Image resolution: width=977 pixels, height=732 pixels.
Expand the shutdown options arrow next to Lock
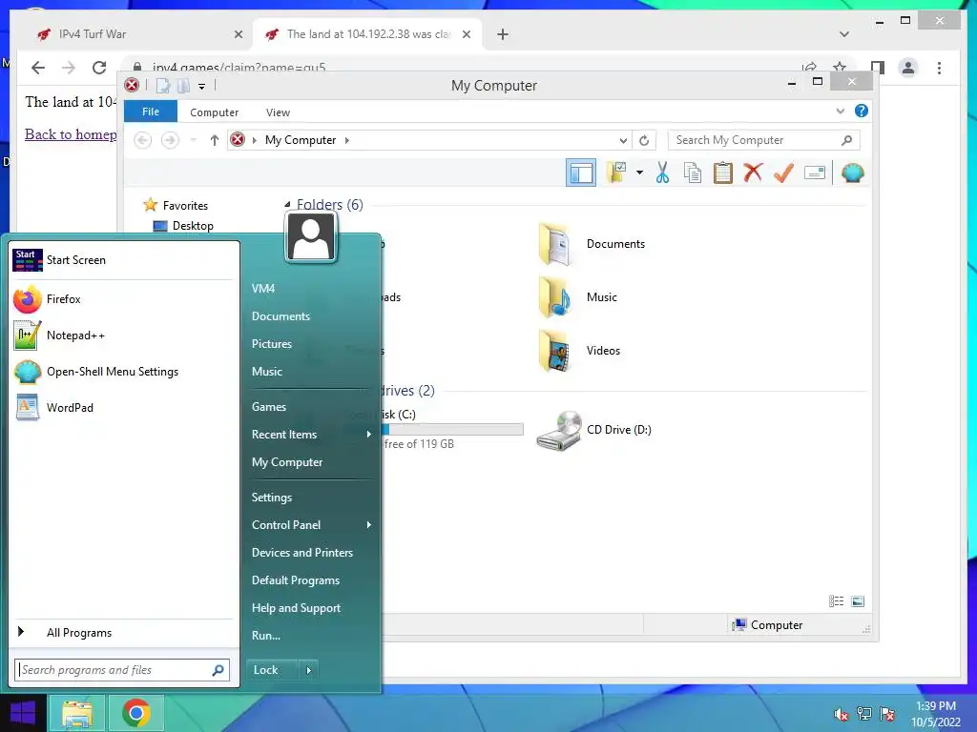308,670
